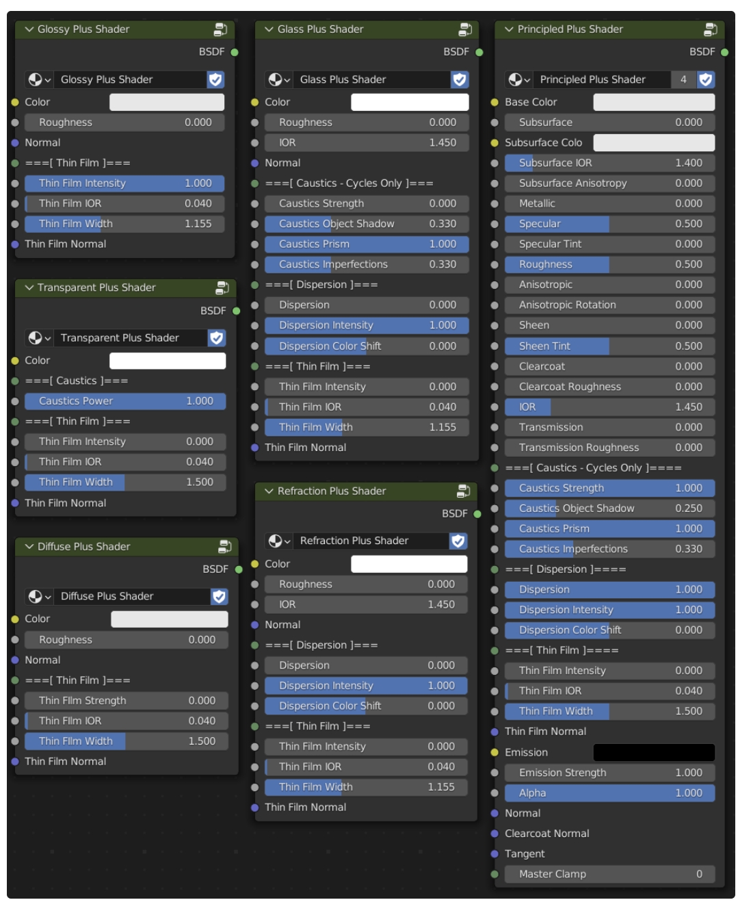The height and width of the screenshot is (913, 738).
Task: Click BSDF output socket of Transparent Plus Shader
Action: pos(237,311)
